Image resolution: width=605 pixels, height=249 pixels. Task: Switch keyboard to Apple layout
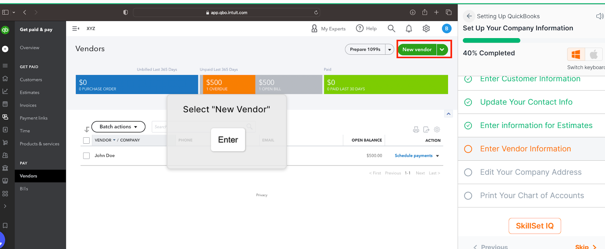pos(594,55)
